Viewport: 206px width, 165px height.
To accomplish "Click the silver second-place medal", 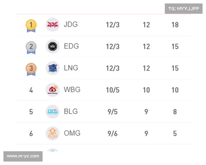I will 31,47.
